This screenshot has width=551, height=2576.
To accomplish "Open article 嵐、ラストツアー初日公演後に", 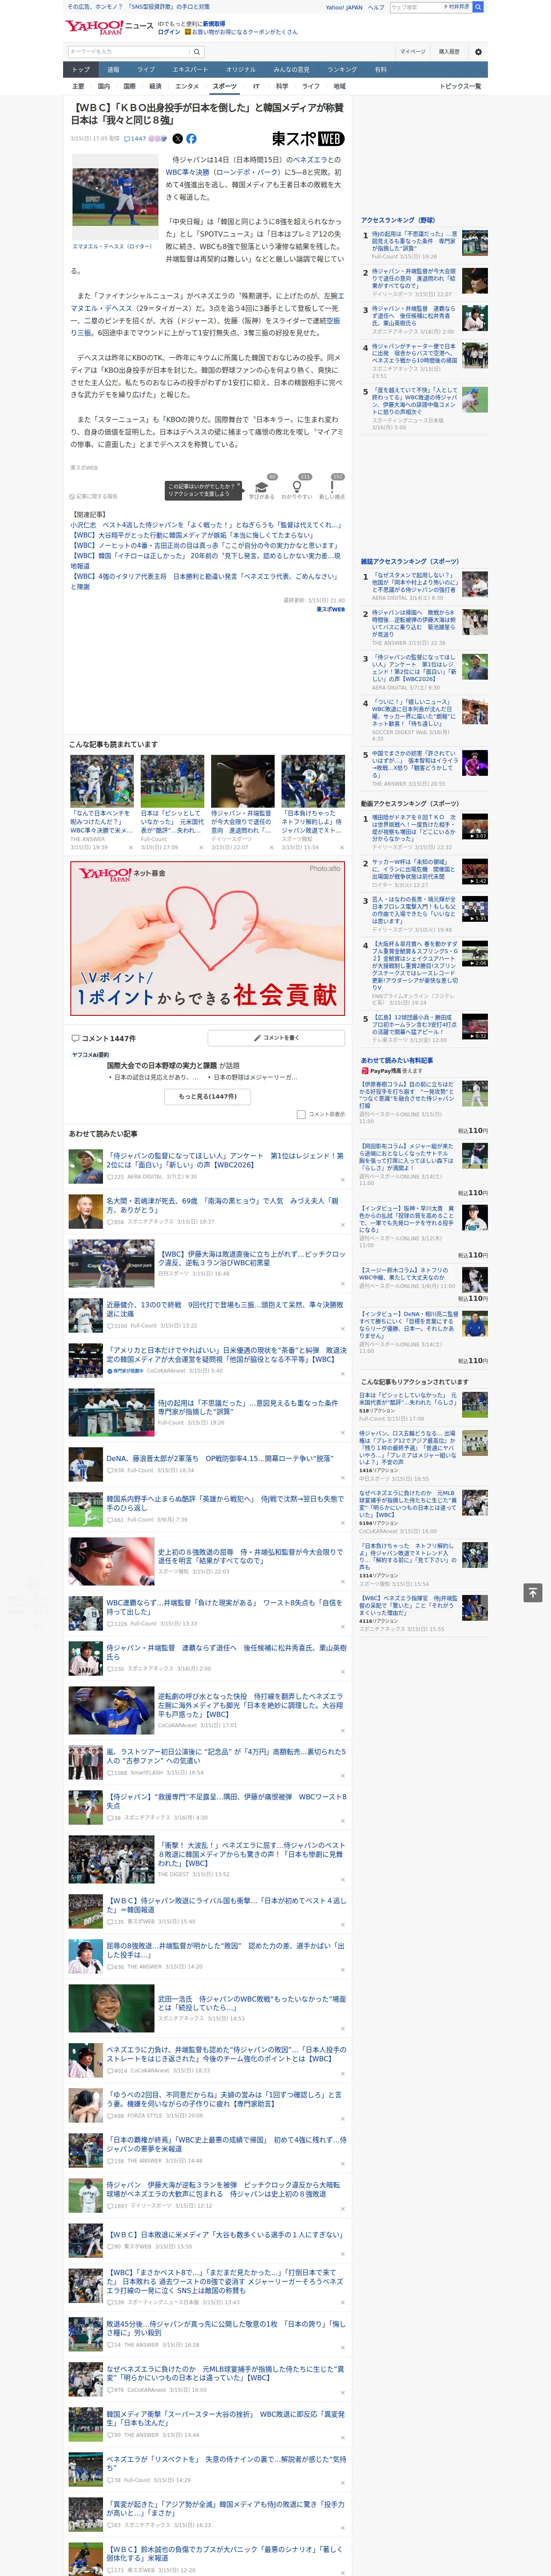I will pos(226,1755).
